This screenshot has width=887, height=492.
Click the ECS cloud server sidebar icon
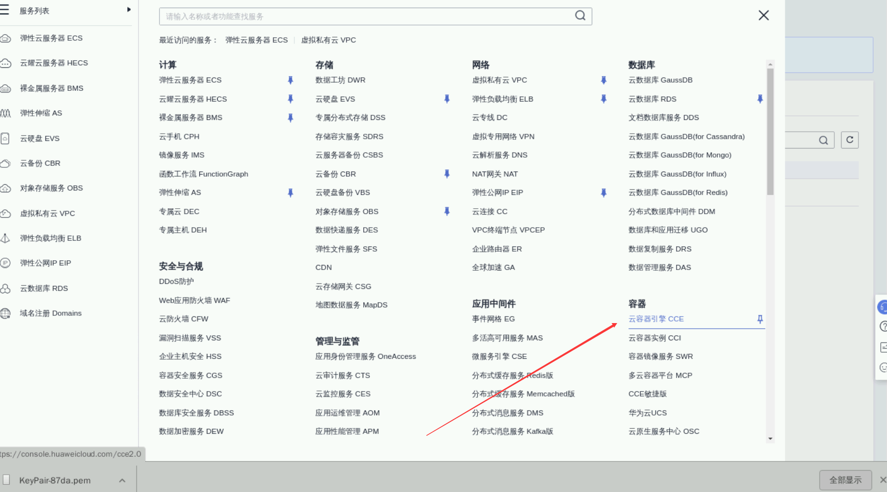click(x=5, y=38)
